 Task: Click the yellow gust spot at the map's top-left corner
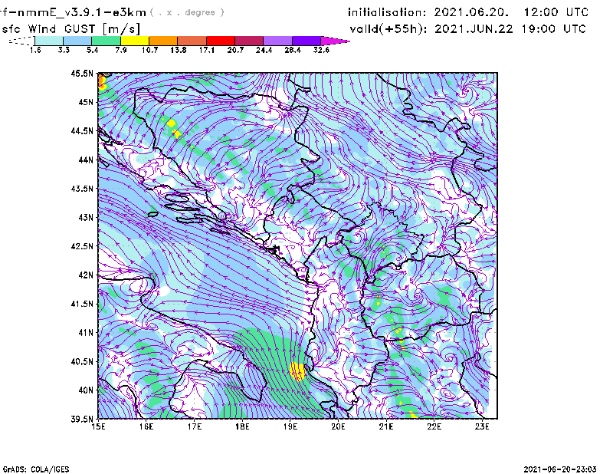click(102, 83)
